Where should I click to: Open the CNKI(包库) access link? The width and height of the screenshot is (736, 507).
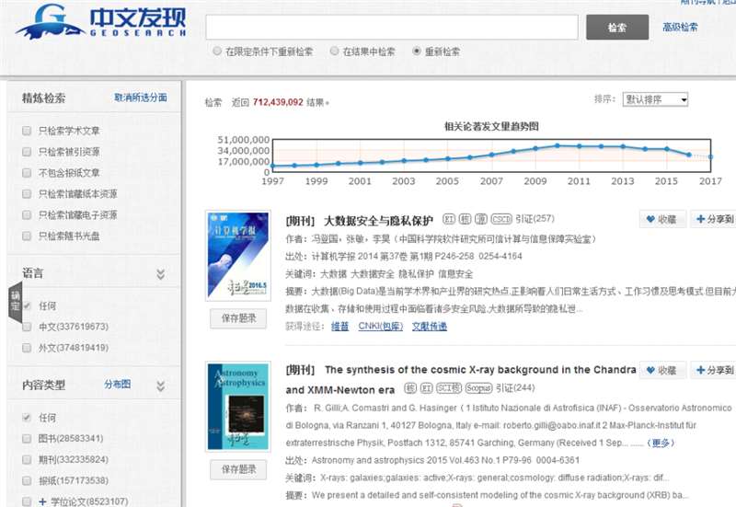(380, 326)
